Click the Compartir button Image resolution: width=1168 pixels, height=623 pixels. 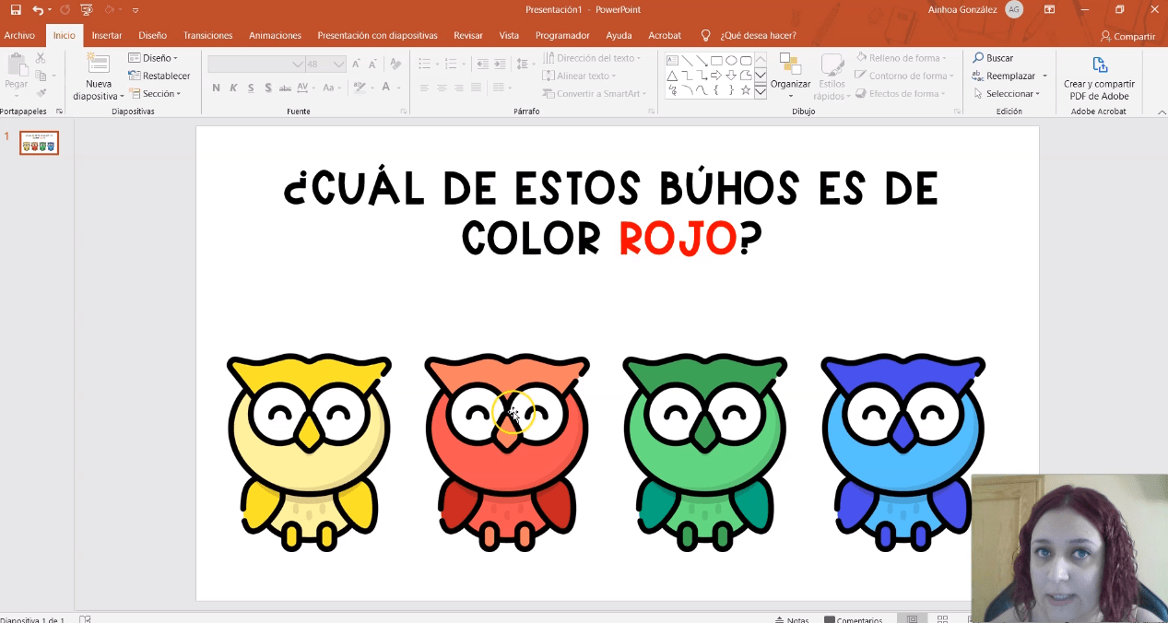1127,36
